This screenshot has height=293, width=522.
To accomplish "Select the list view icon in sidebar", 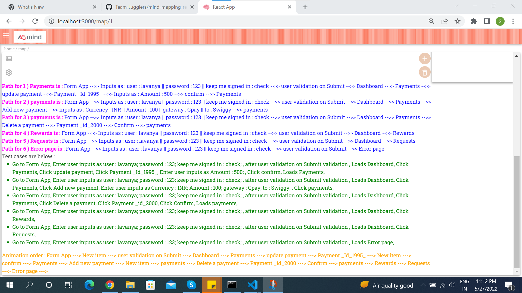I will 9,59.
